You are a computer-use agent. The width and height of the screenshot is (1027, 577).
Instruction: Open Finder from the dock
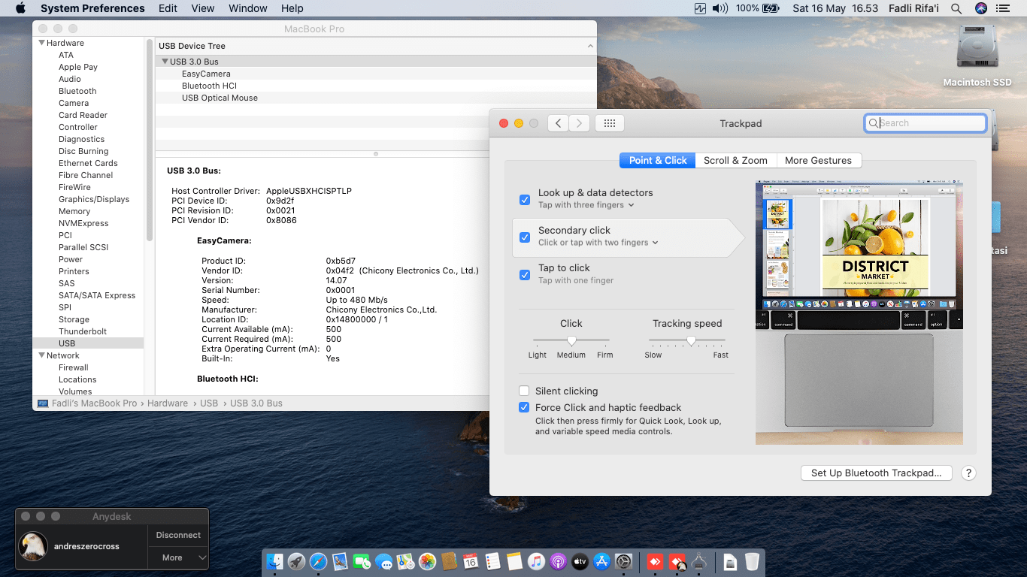coord(274,561)
